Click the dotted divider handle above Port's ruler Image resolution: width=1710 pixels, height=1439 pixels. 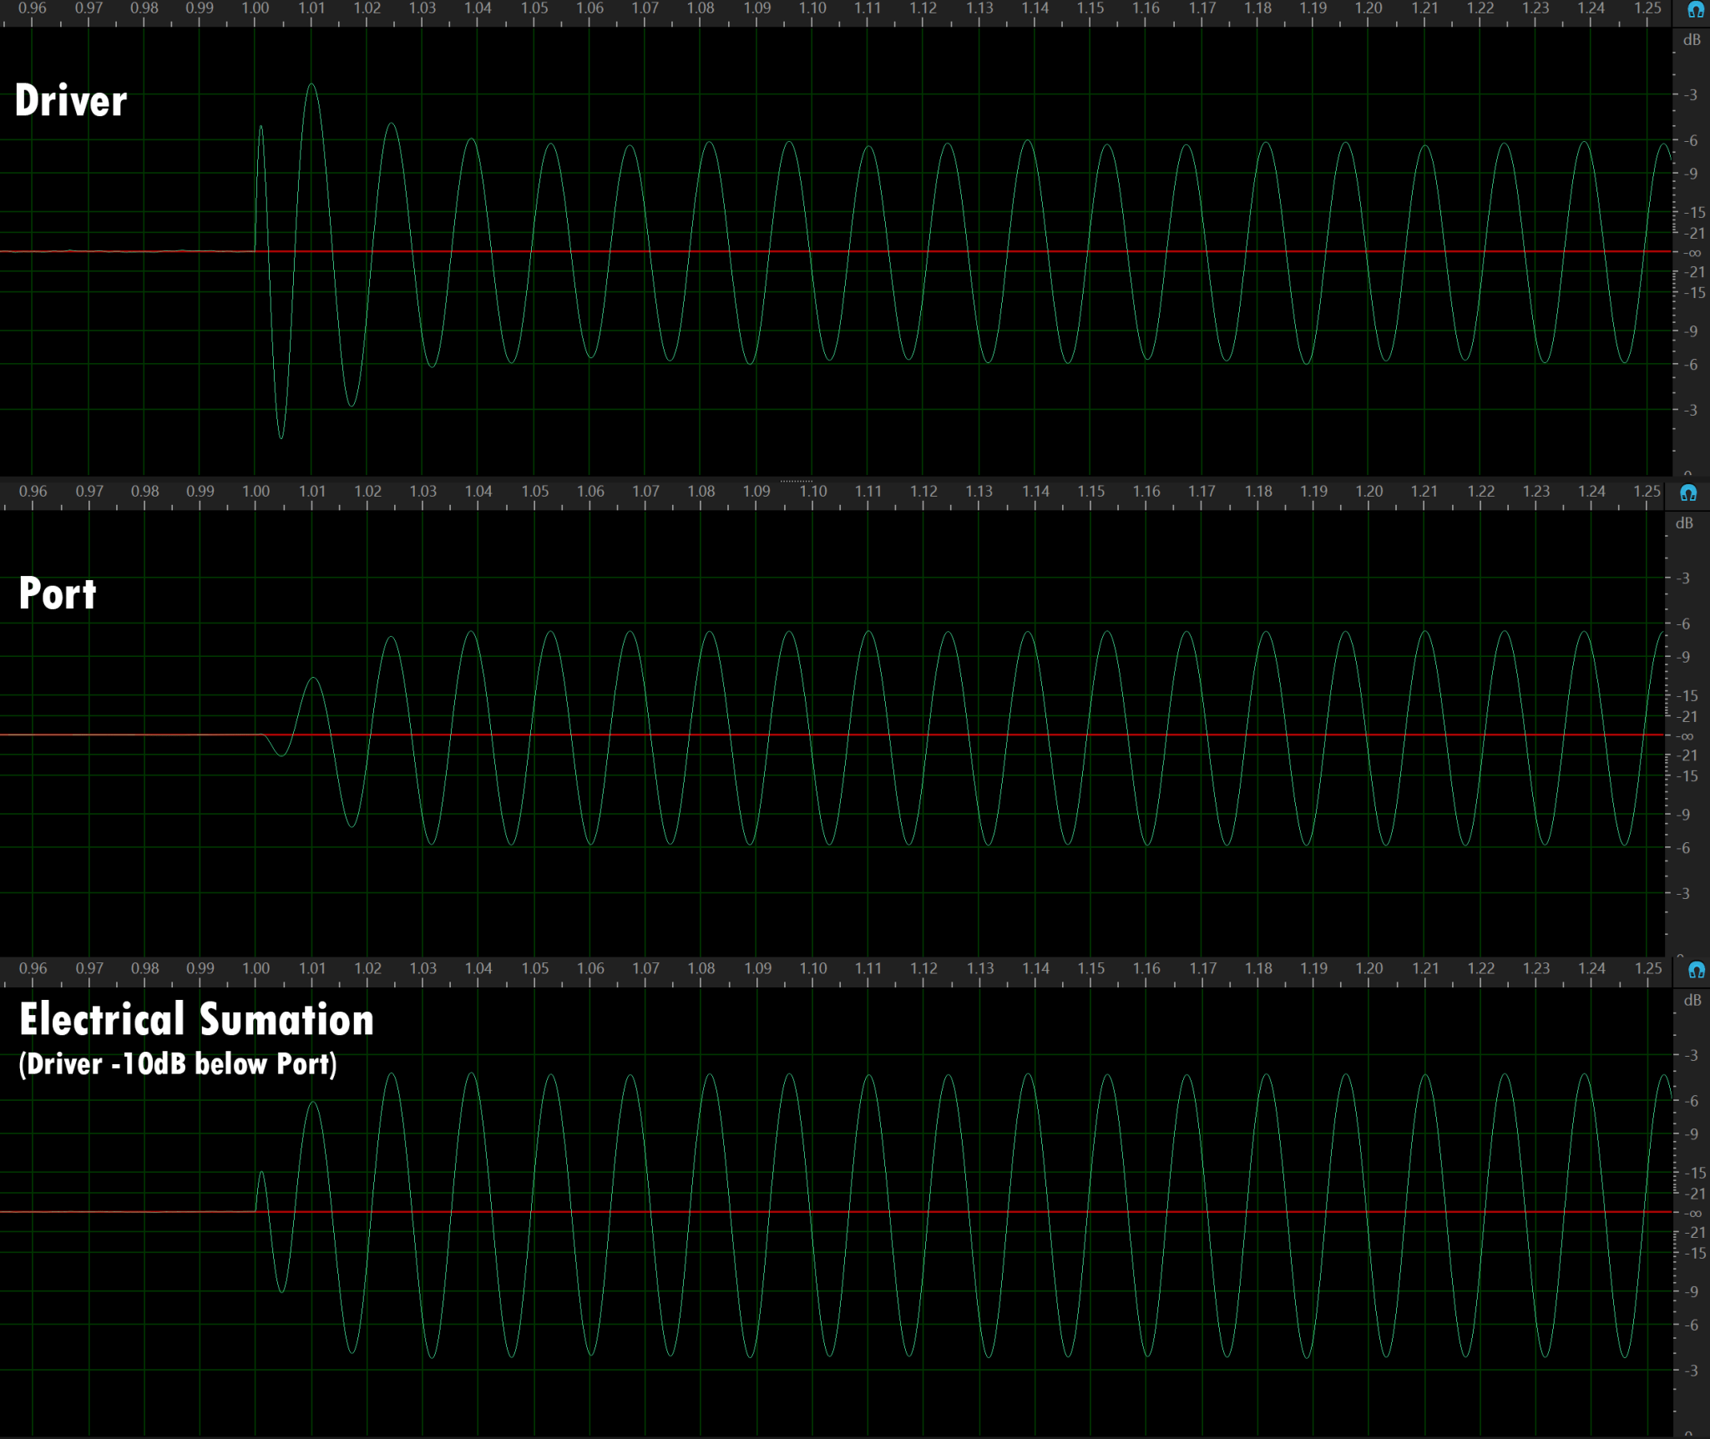pyautogui.click(x=797, y=481)
